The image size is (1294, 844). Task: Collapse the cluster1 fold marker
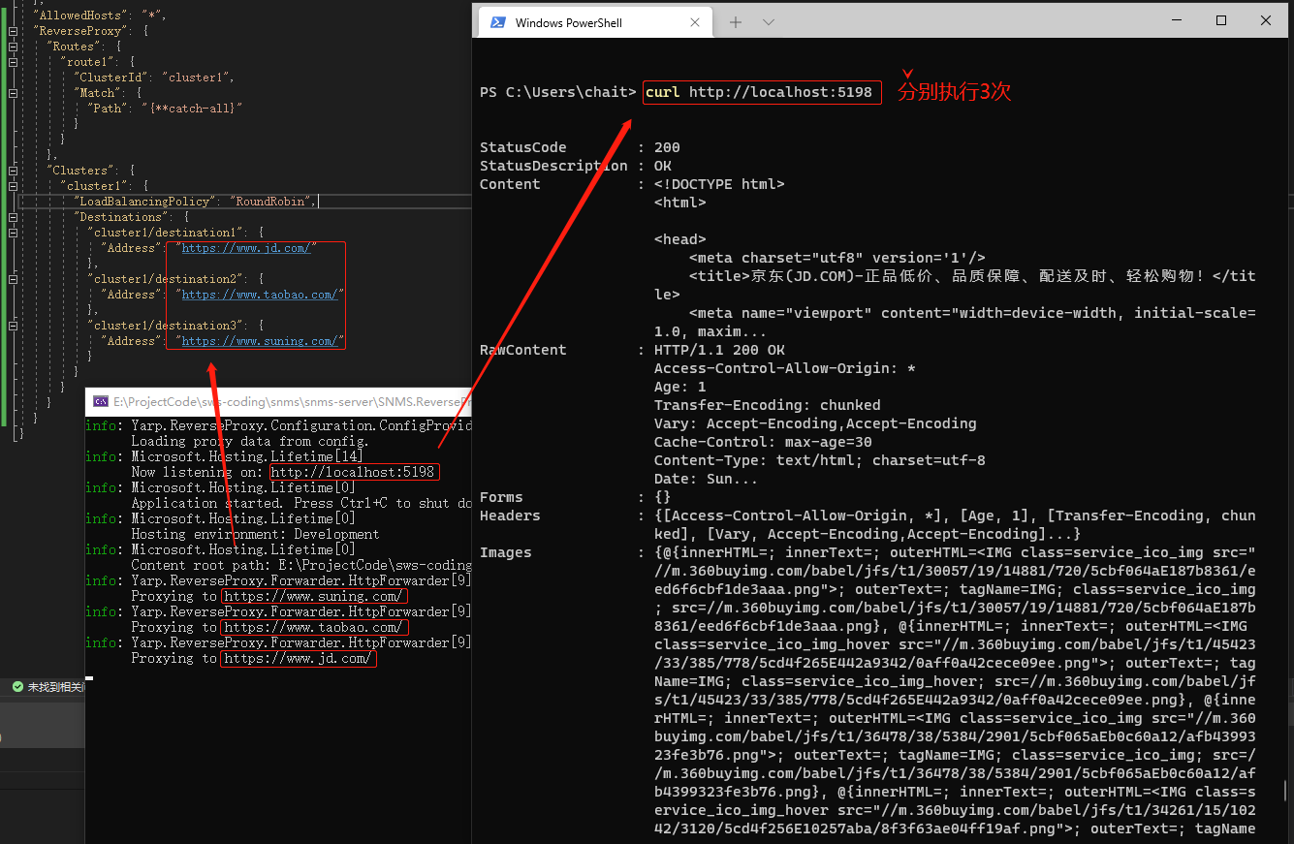(x=12, y=186)
